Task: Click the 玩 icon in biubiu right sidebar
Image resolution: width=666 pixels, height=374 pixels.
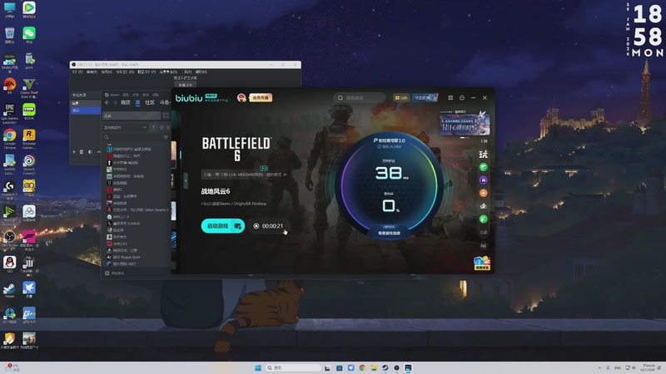Action: click(484, 155)
